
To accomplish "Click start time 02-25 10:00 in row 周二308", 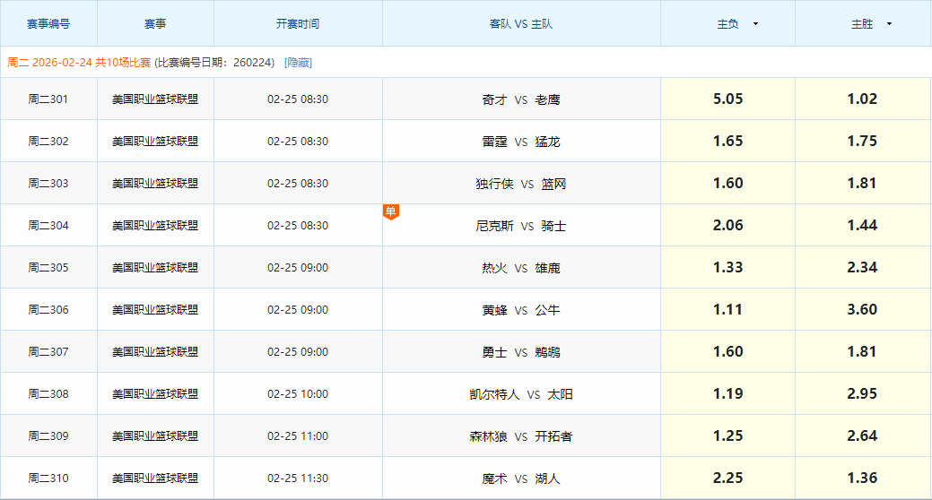I will pyautogui.click(x=298, y=394).
